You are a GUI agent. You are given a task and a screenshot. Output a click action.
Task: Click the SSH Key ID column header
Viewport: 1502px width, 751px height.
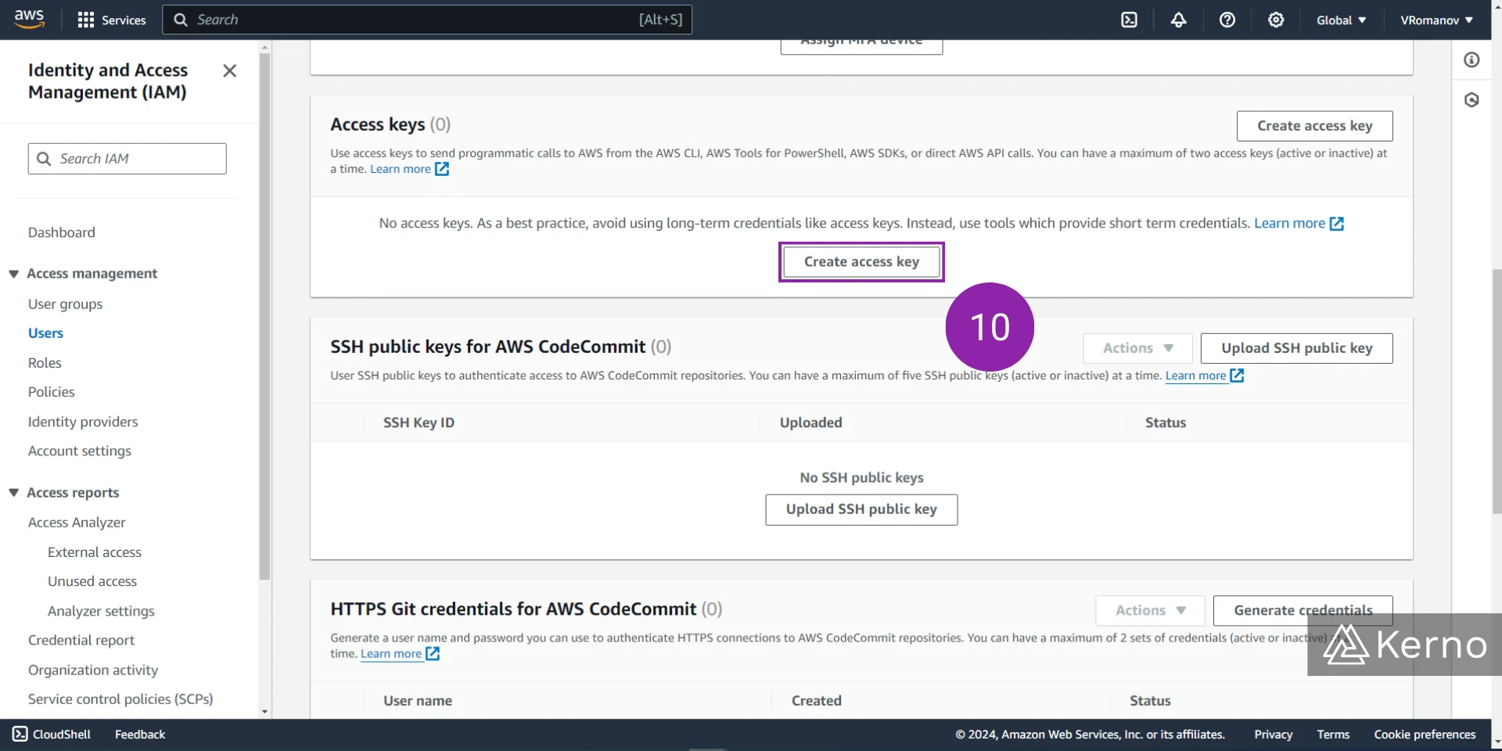click(419, 422)
